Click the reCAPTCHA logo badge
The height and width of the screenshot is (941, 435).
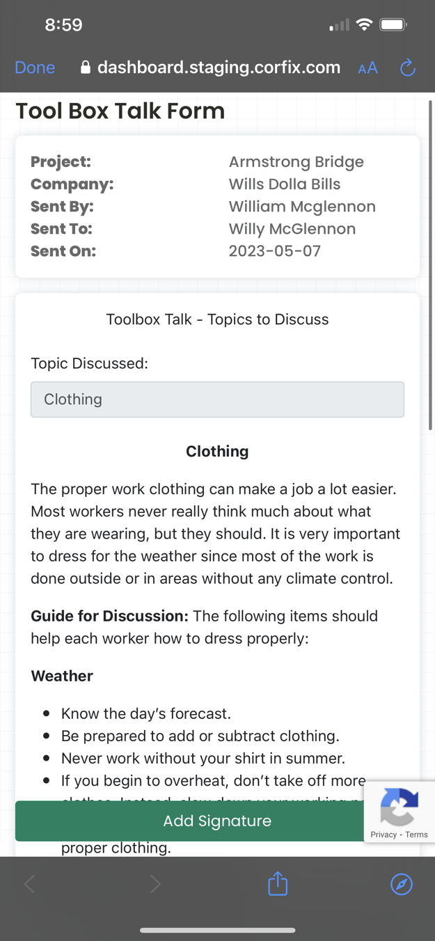pyautogui.click(x=399, y=806)
